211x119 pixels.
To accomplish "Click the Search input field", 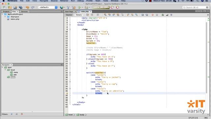I will click(196, 7).
